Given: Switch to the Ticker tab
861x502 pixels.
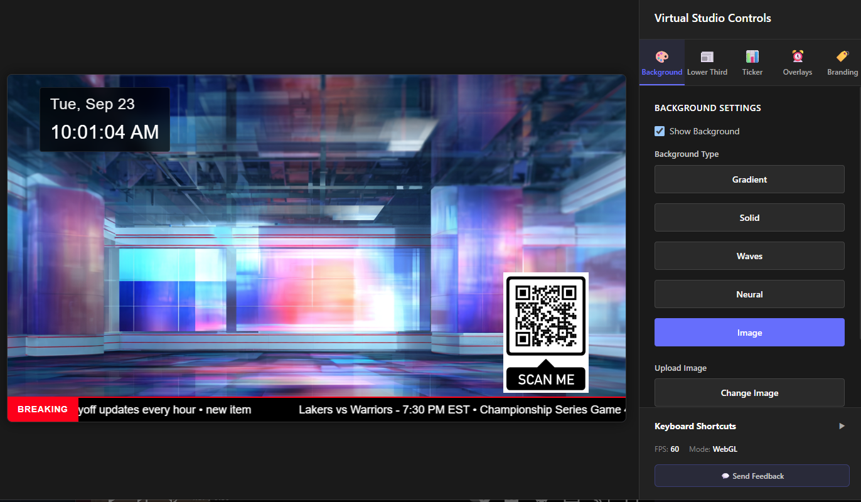Looking at the screenshot, I should coord(752,63).
